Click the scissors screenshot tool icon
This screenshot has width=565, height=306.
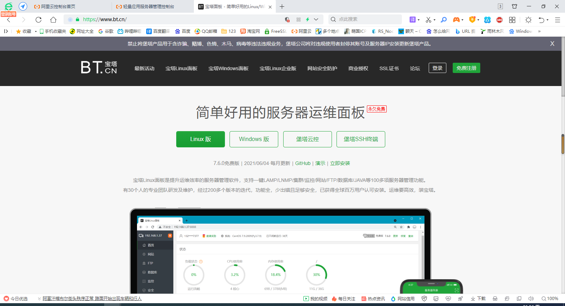(x=428, y=20)
